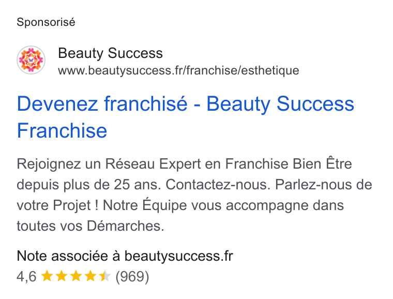Click the 4,6 rating score
393x299 pixels.
[26, 276]
